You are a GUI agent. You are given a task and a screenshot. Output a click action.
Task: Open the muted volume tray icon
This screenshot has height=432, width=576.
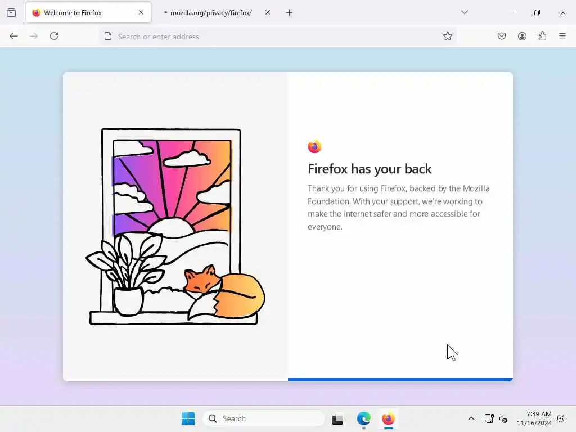tap(503, 418)
